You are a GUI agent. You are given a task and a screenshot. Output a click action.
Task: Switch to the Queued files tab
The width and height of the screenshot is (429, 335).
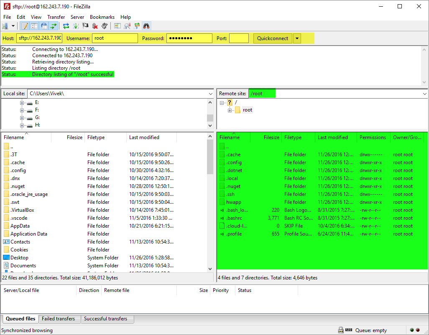point(20,319)
